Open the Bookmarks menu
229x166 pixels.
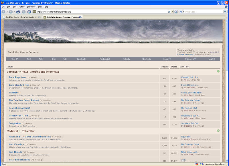[31, 7]
